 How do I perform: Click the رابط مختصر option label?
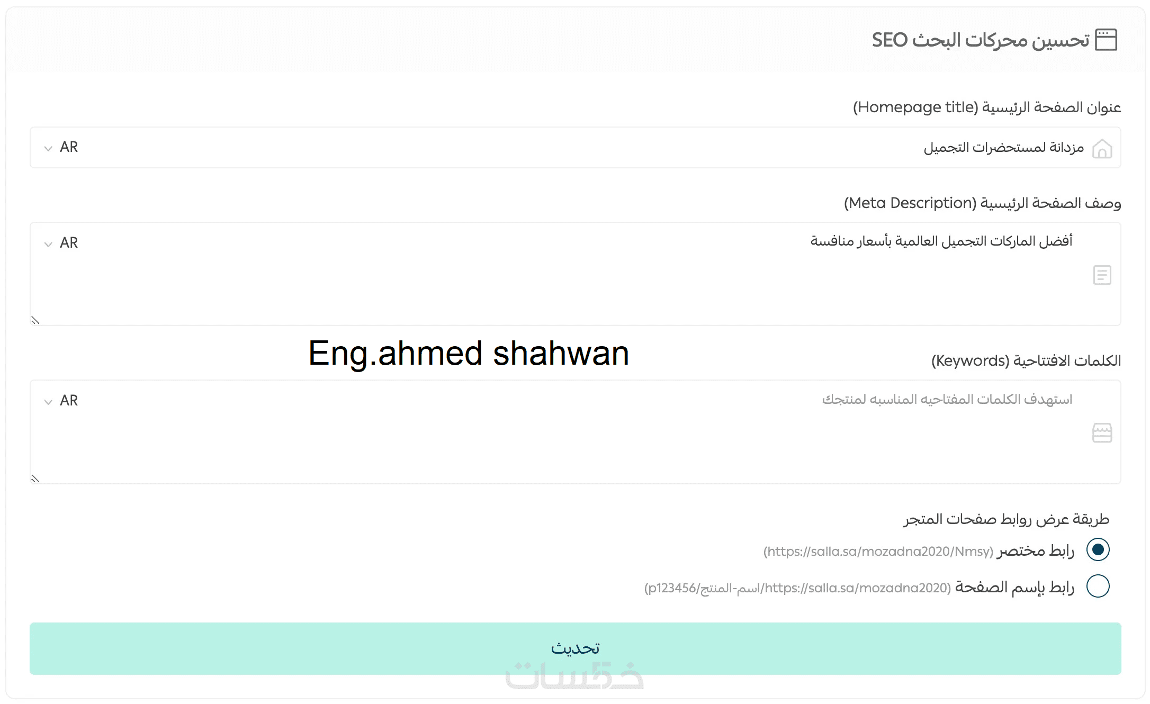pyautogui.click(x=1036, y=551)
